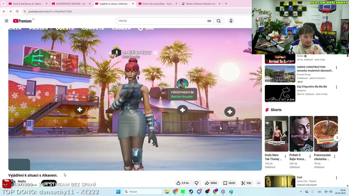Open Steam from taskbar
The image size is (349, 196).
[191, 192]
